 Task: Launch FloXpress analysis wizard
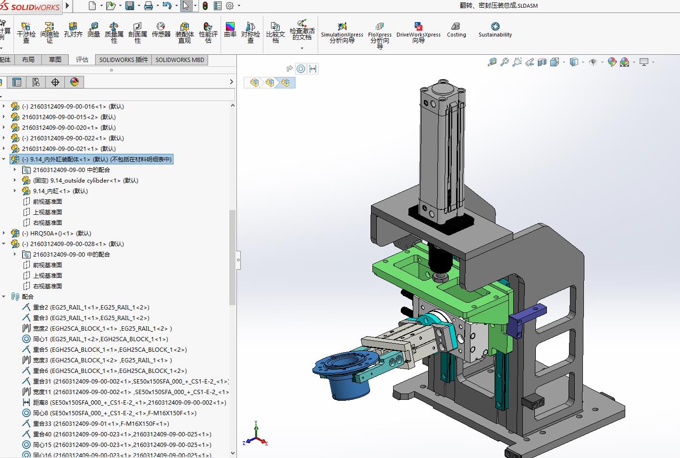[x=380, y=35]
